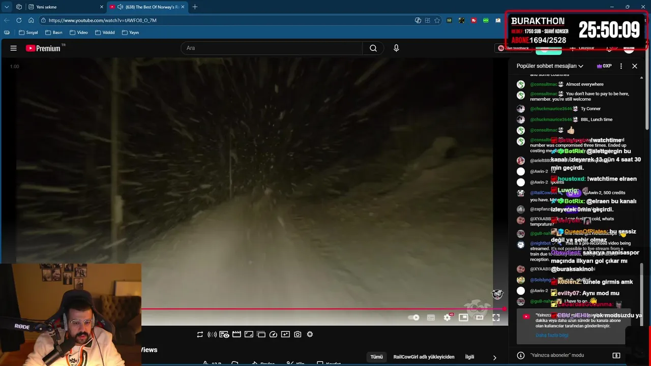
Task: Switch to miniplayer mode
Action: [x=463, y=318]
